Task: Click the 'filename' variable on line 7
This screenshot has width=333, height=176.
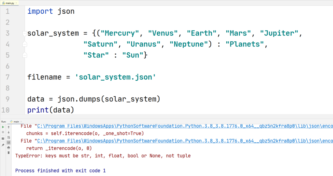Action: tap(44, 77)
